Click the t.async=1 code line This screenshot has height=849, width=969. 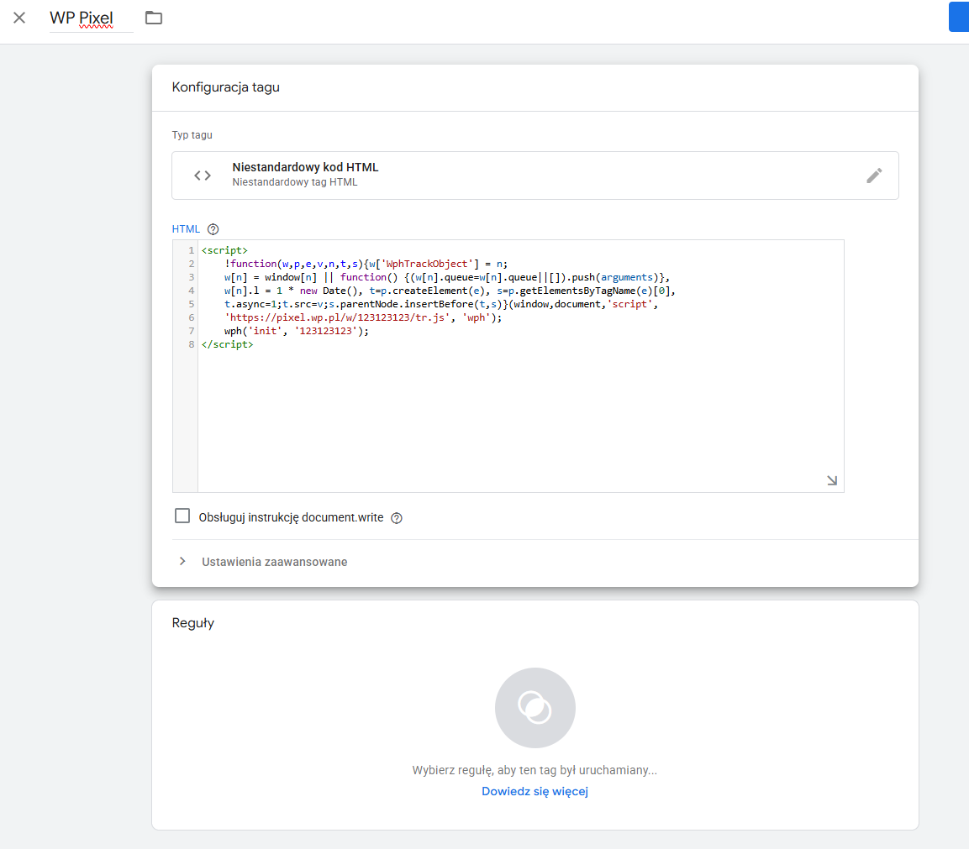441,304
